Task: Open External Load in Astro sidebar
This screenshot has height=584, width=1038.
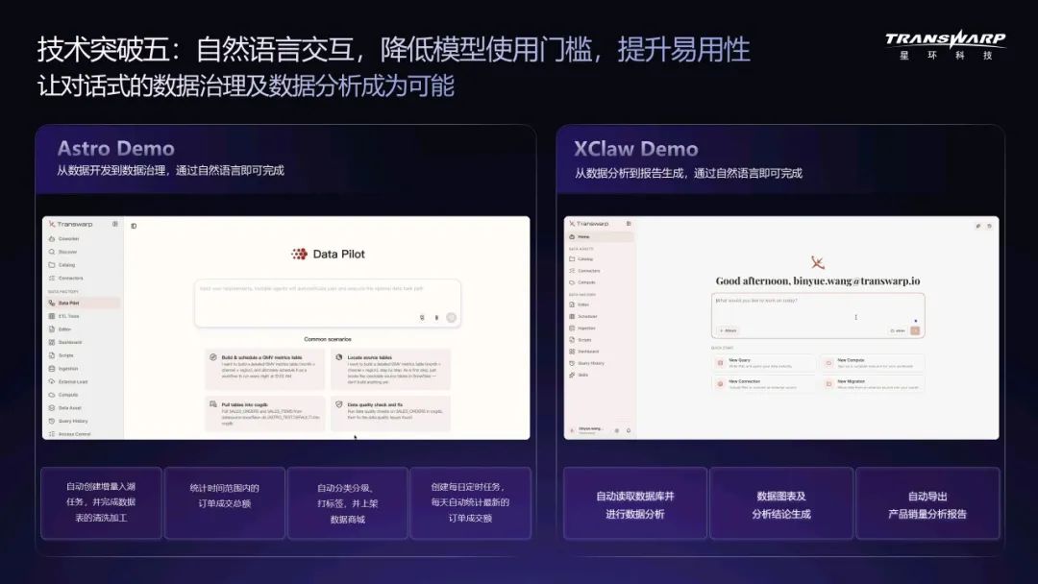Action: click(x=68, y=381)
